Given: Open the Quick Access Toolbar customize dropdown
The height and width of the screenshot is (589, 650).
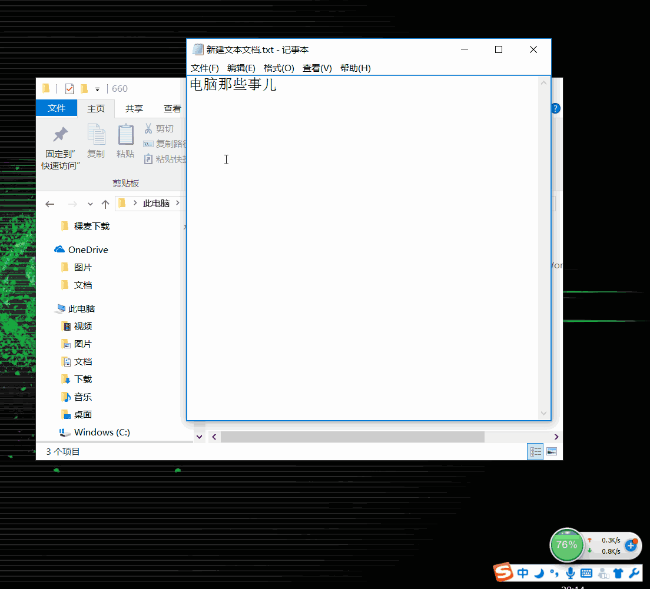Looking at the screenshot, I should tap(98, 88).
